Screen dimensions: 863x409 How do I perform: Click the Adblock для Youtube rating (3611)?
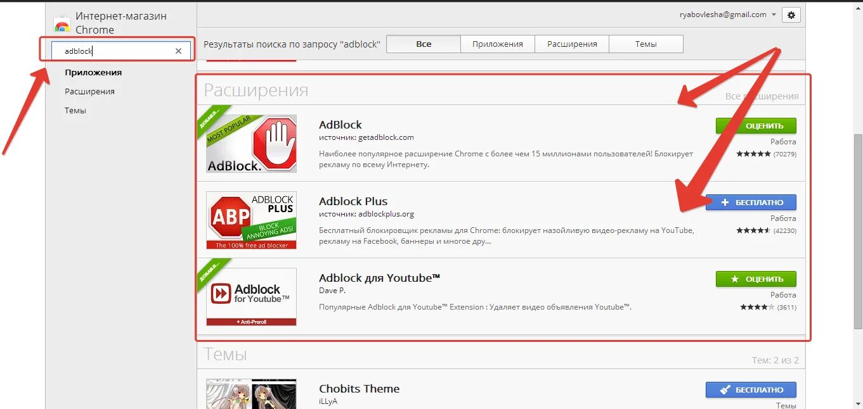tap(768, 307)
